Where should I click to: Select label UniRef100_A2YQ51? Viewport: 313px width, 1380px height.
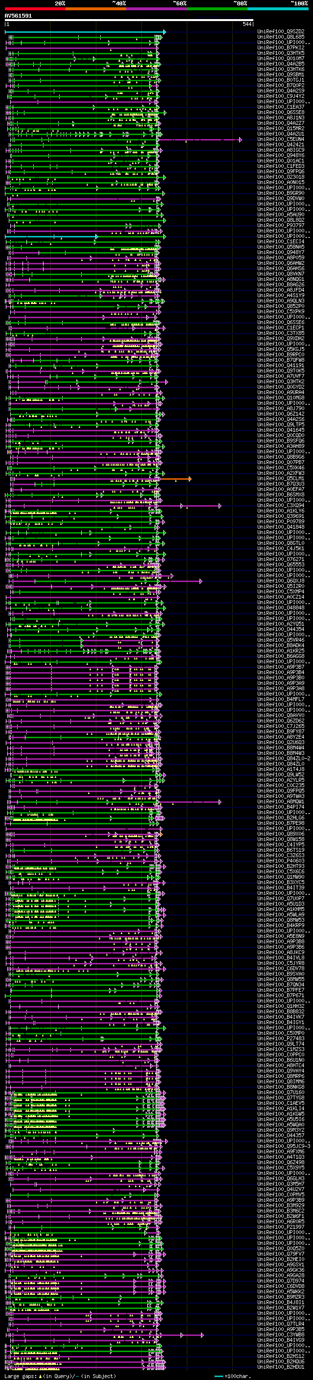pyautogui.click(x=281, y=624)
